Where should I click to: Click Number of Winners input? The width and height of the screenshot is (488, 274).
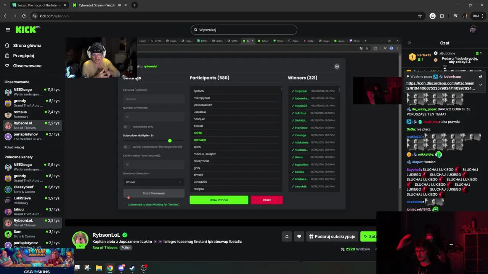(x=154, y=117)
